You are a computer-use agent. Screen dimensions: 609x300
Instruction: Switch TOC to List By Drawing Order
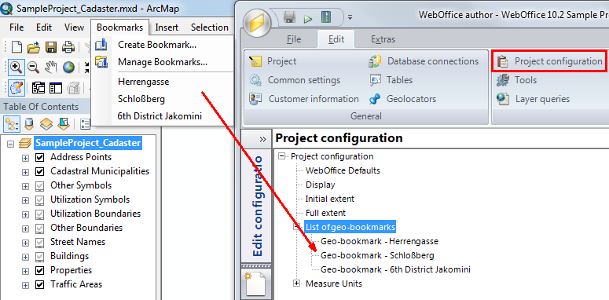[12, 124]
